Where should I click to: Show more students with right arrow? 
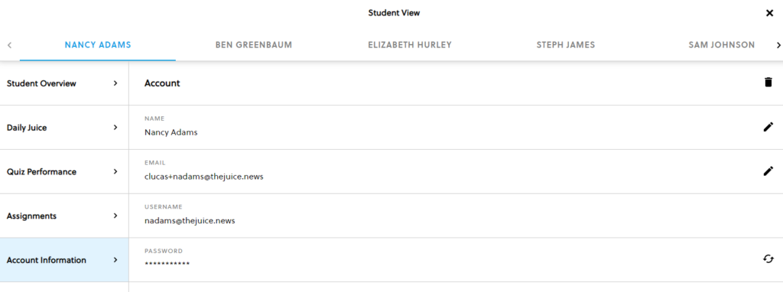(778, 45)
